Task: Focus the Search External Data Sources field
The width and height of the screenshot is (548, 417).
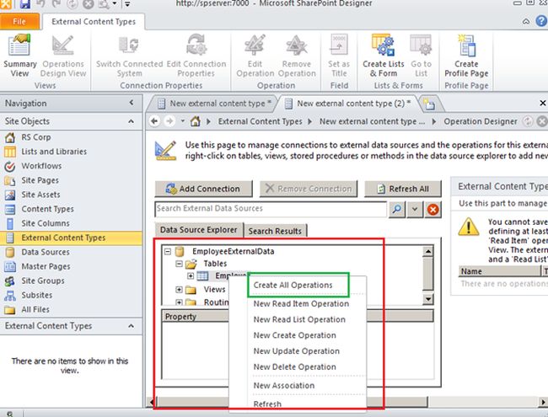Action: click(271, 209)
